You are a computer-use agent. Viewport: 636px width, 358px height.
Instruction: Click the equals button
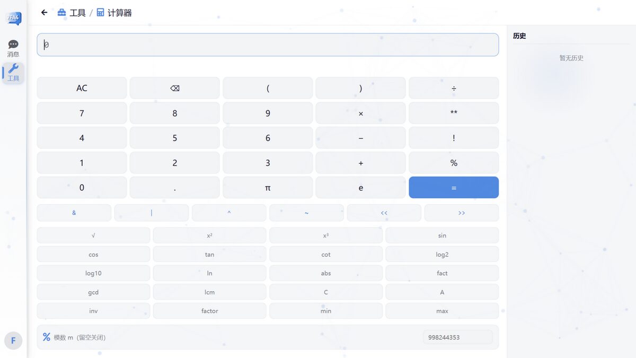454,187
